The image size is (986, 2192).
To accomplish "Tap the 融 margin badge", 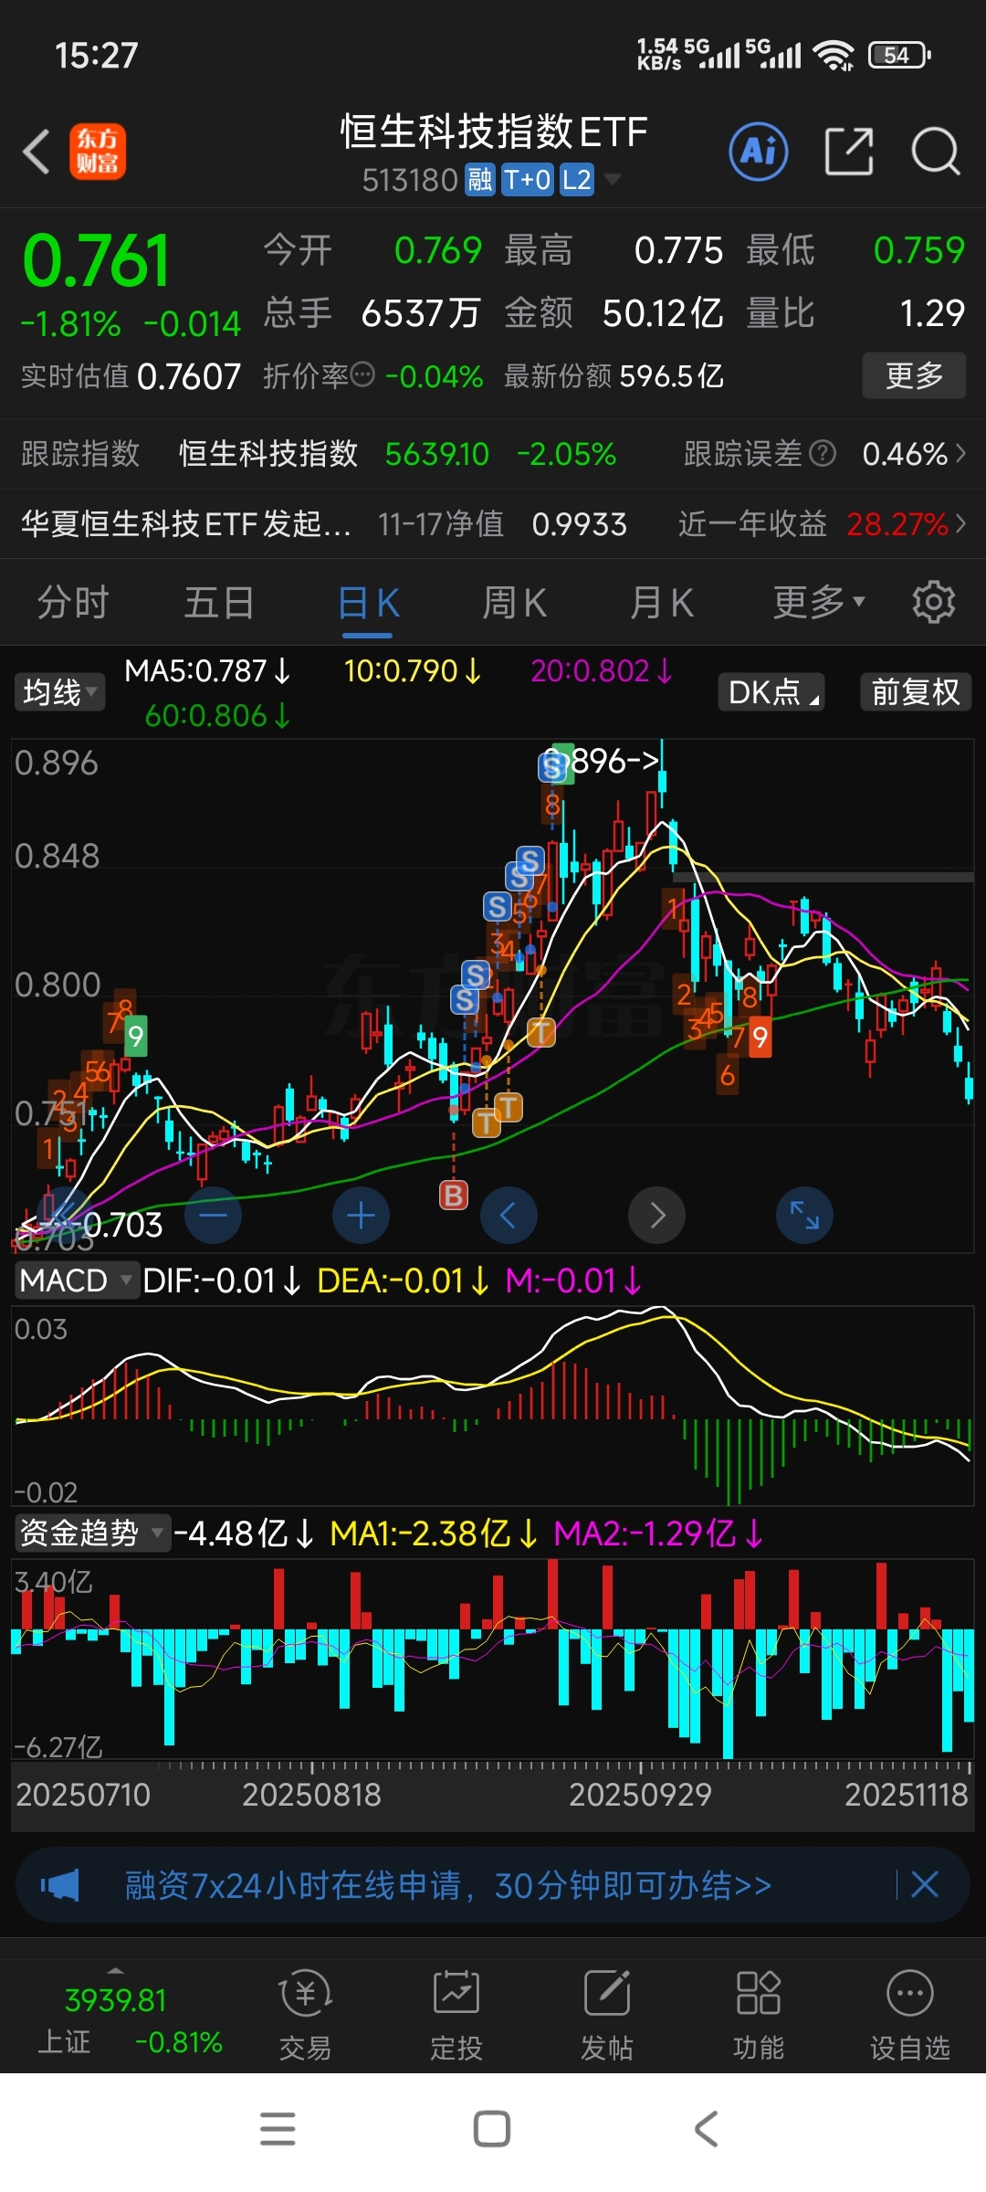I will click(x=479, y=180).
